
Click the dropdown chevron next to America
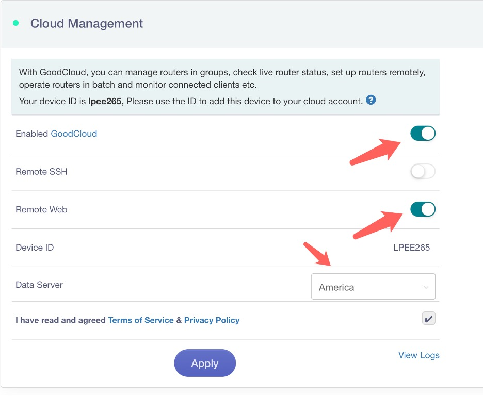coord(427,286)
